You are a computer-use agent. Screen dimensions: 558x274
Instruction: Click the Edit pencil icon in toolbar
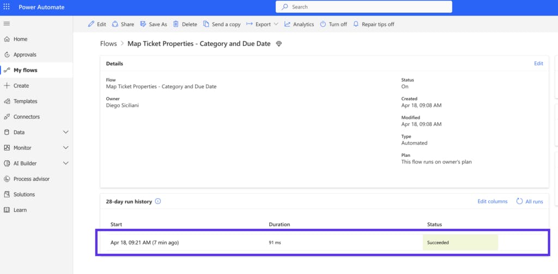coord(92,24)
